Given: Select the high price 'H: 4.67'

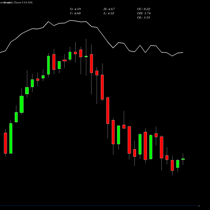Looking at the screenshot, I should [109, 9].
